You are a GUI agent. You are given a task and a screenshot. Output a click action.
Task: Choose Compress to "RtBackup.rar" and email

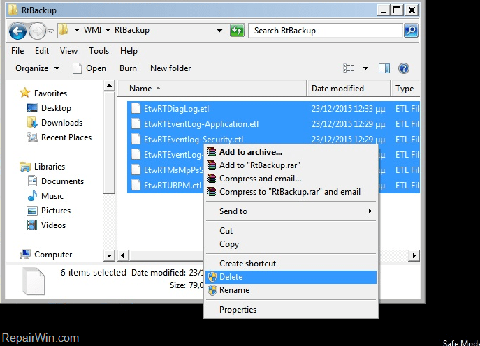(291, 192)
